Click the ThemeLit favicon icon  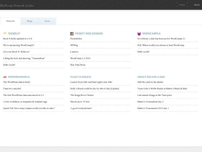pyautogui.click(x=5, y=34)
